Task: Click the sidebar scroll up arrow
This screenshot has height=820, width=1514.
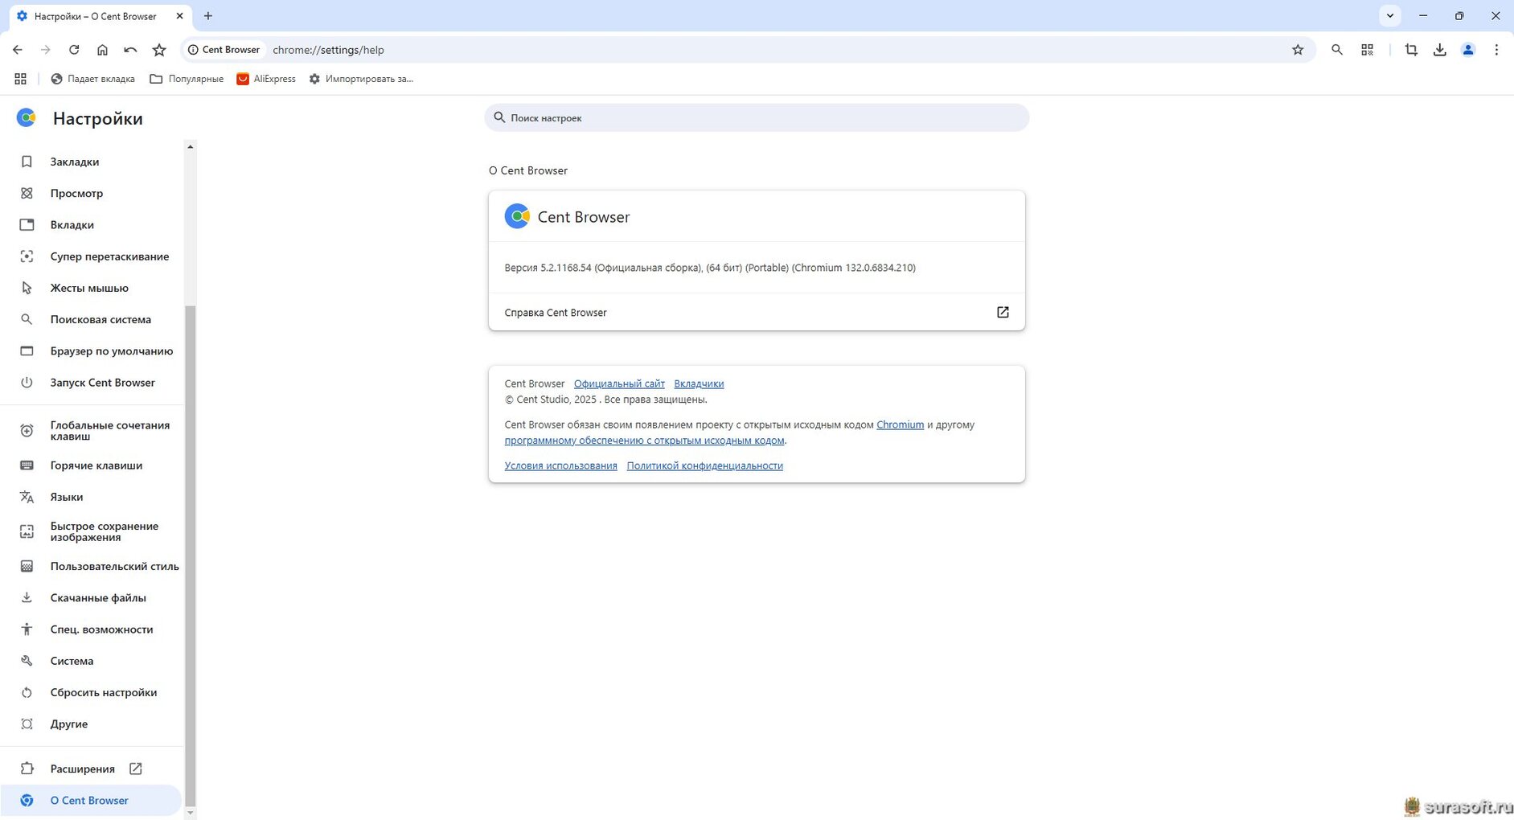Action: (x=191, y=146)
